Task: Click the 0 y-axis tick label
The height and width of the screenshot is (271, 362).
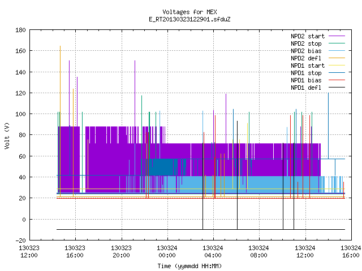Action: tap(24, 220)
